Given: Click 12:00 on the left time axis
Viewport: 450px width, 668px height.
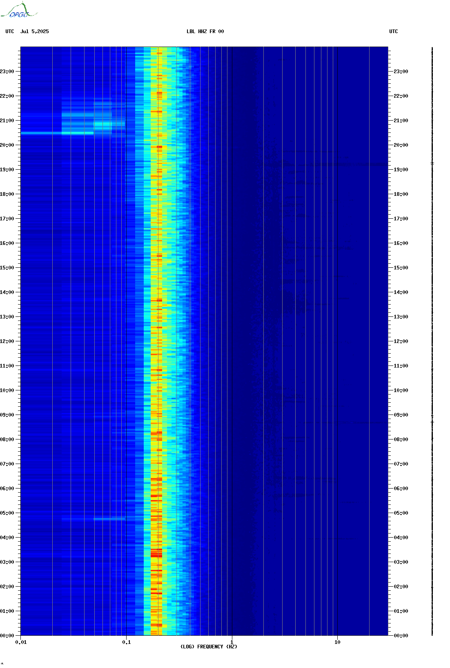Looking at the screenshot, I should tap(7, 341).
